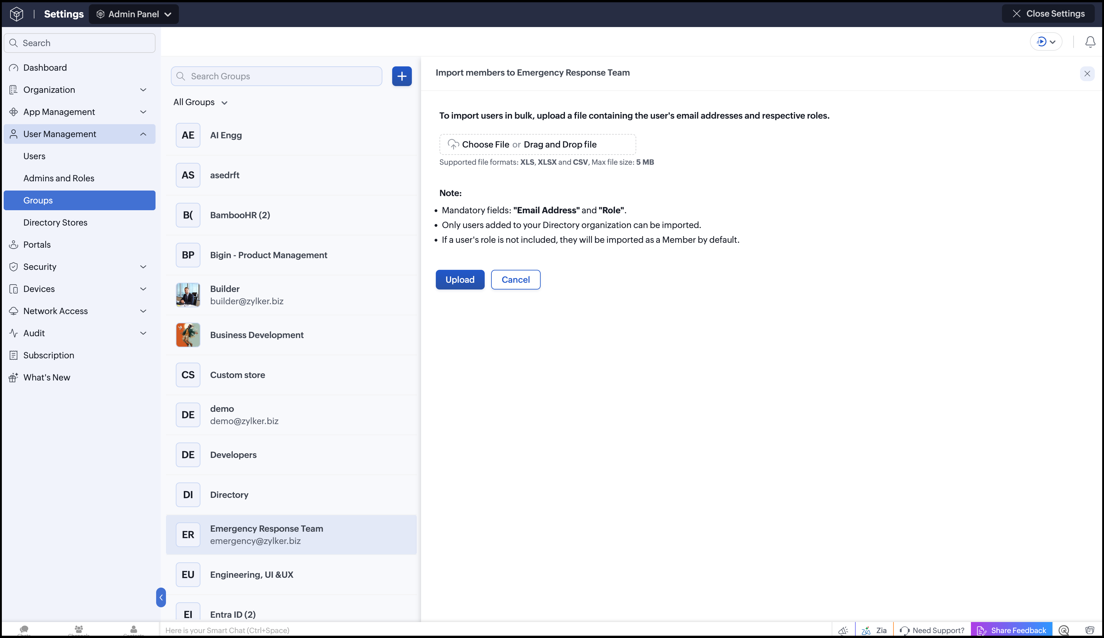
Task: Click the Smart Chat input field
Action: click(x=495, y=630)
